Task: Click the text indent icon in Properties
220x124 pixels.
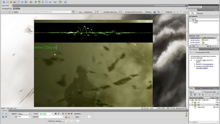Action: pos(71,114)
